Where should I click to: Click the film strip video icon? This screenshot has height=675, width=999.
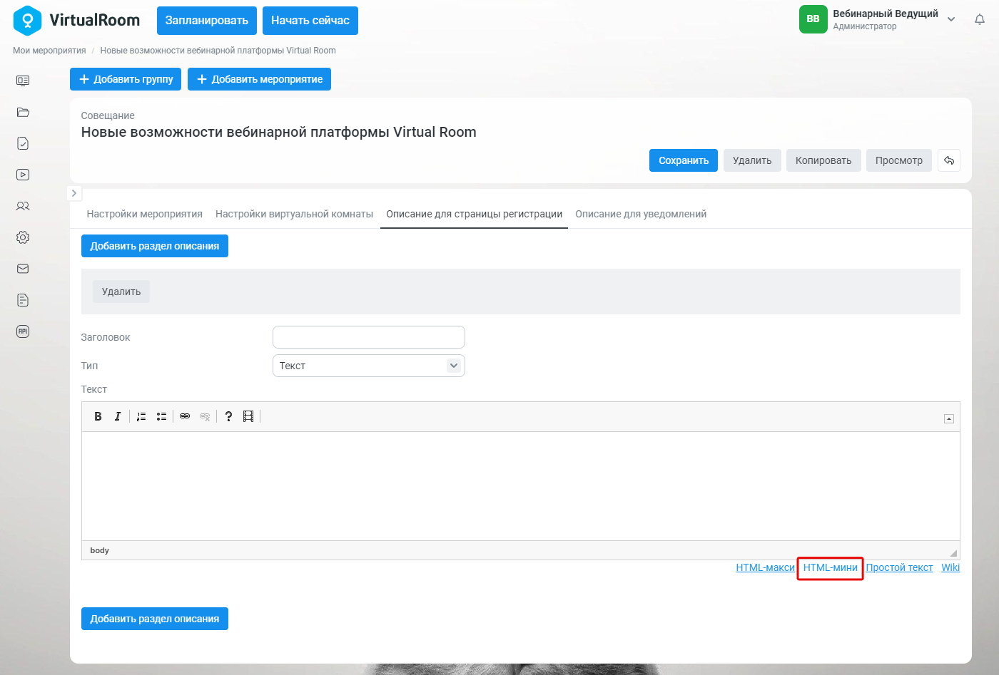248,416
